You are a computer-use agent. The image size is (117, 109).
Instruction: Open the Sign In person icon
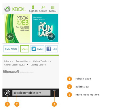coord(33,7)
